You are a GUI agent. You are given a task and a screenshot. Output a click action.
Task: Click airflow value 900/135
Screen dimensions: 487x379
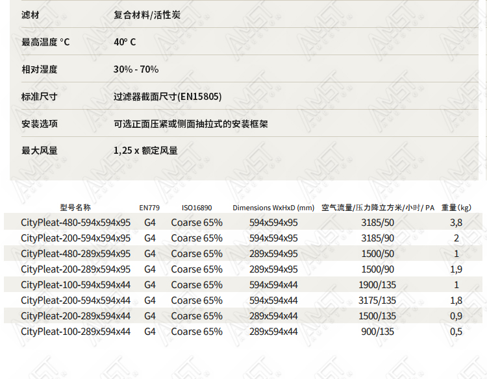(378, 332)
